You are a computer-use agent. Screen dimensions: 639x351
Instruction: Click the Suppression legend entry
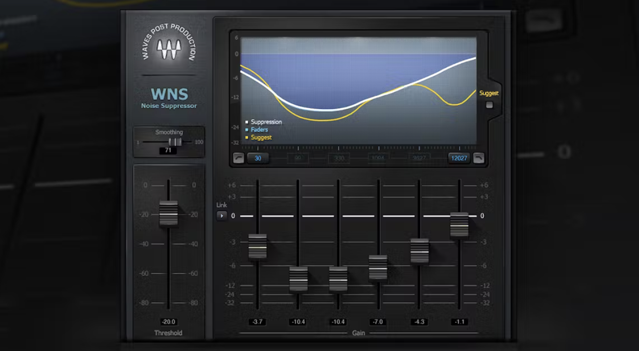(x=264, y=122)
